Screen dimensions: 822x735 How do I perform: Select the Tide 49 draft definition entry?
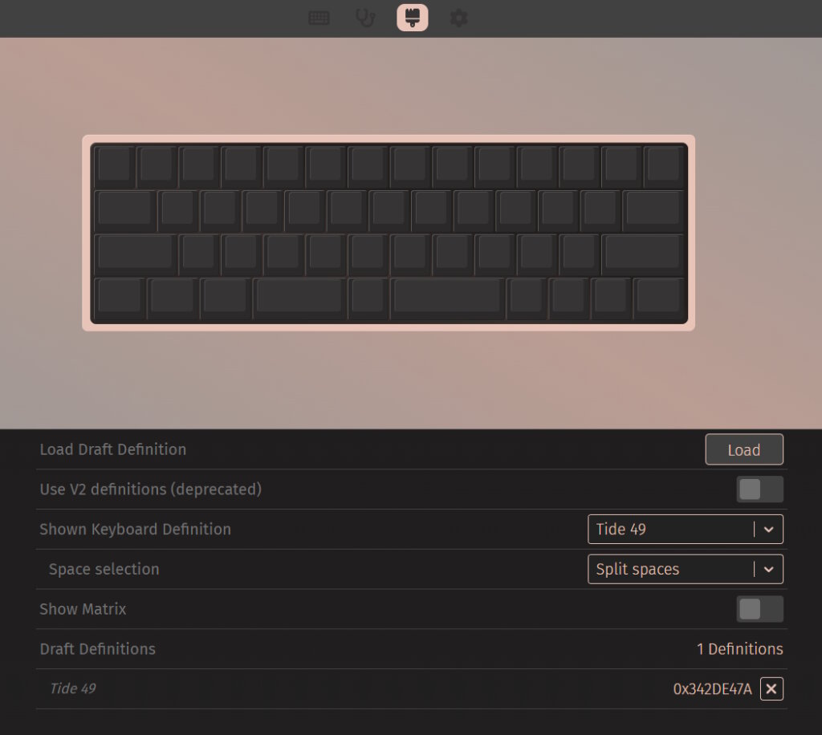point(73,688)
